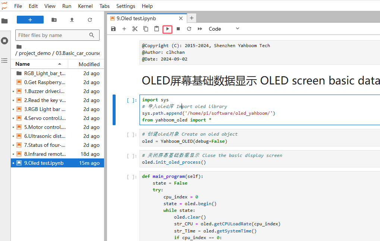Viewport: 380px width, 241px height.
Task: Open the Tabs menu
Action: (104, 6)
